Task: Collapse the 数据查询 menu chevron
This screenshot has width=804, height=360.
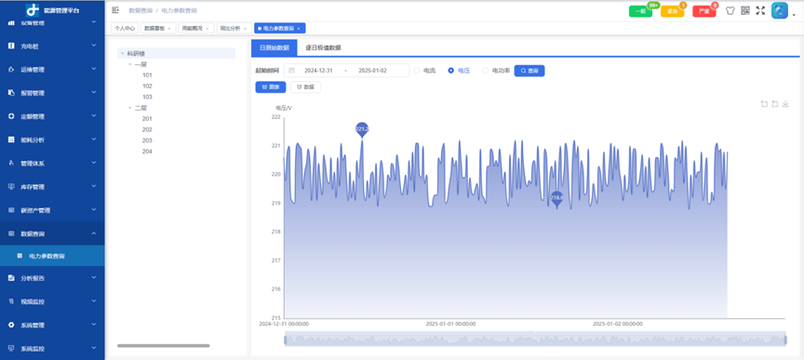Action: click(x=94, y=233)
